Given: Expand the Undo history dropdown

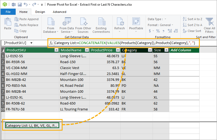Looking at the screenshot, I should 29,5.
